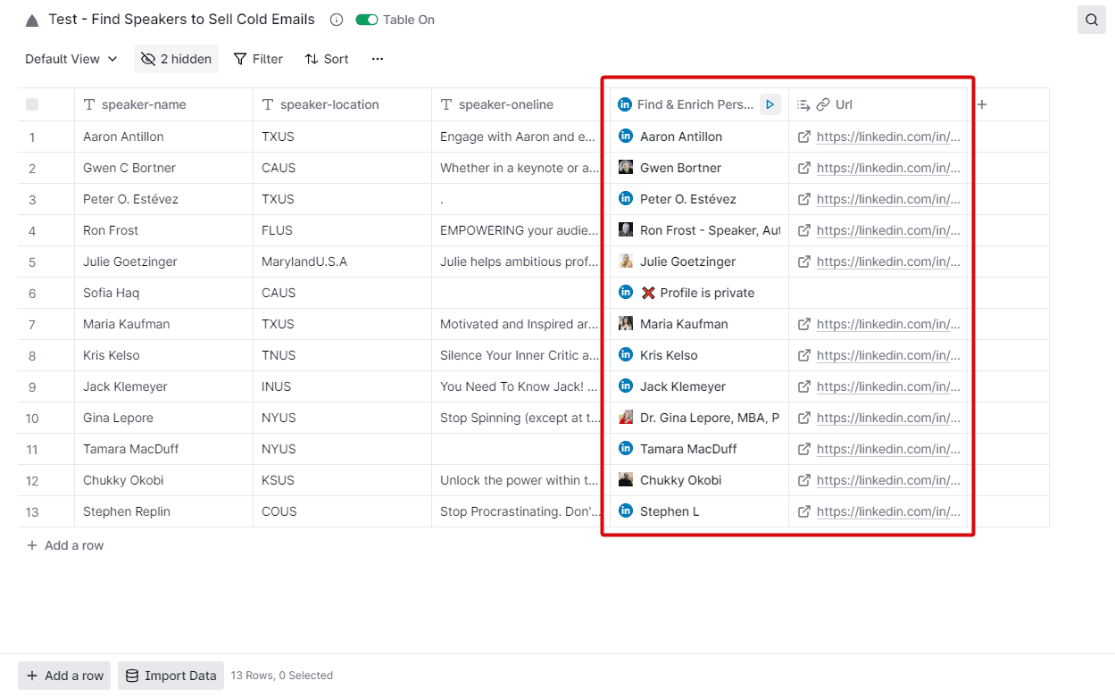Click LinkedIn icon in Aaron Antillon enrich cell
This screenshot has width=1115, height=697.
(626, 137)
